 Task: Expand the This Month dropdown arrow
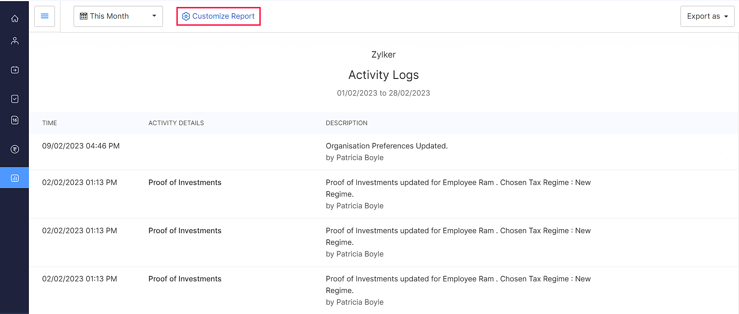[x=154, y=16]
